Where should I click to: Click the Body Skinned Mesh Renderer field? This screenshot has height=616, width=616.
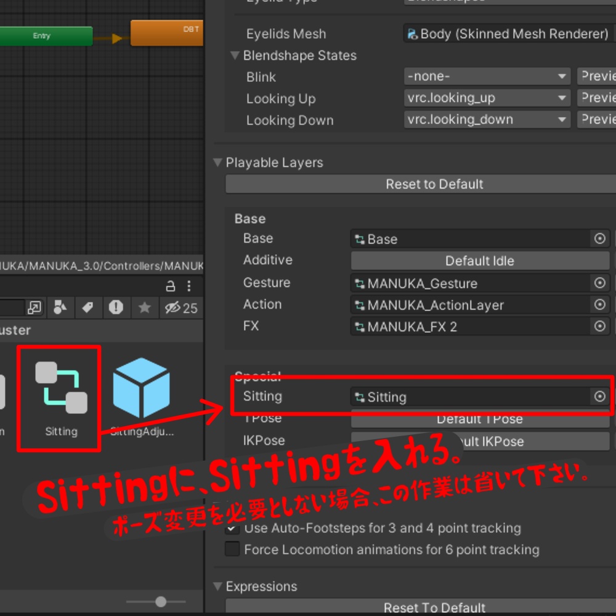click(509, 34)
